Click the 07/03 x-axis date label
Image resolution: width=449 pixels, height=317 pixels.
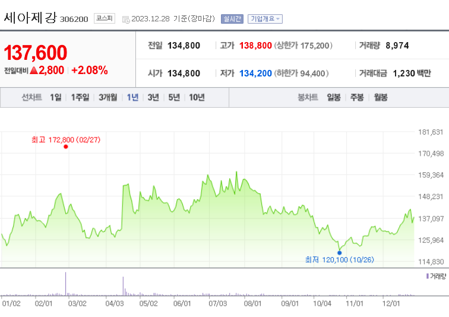point(217,303)
